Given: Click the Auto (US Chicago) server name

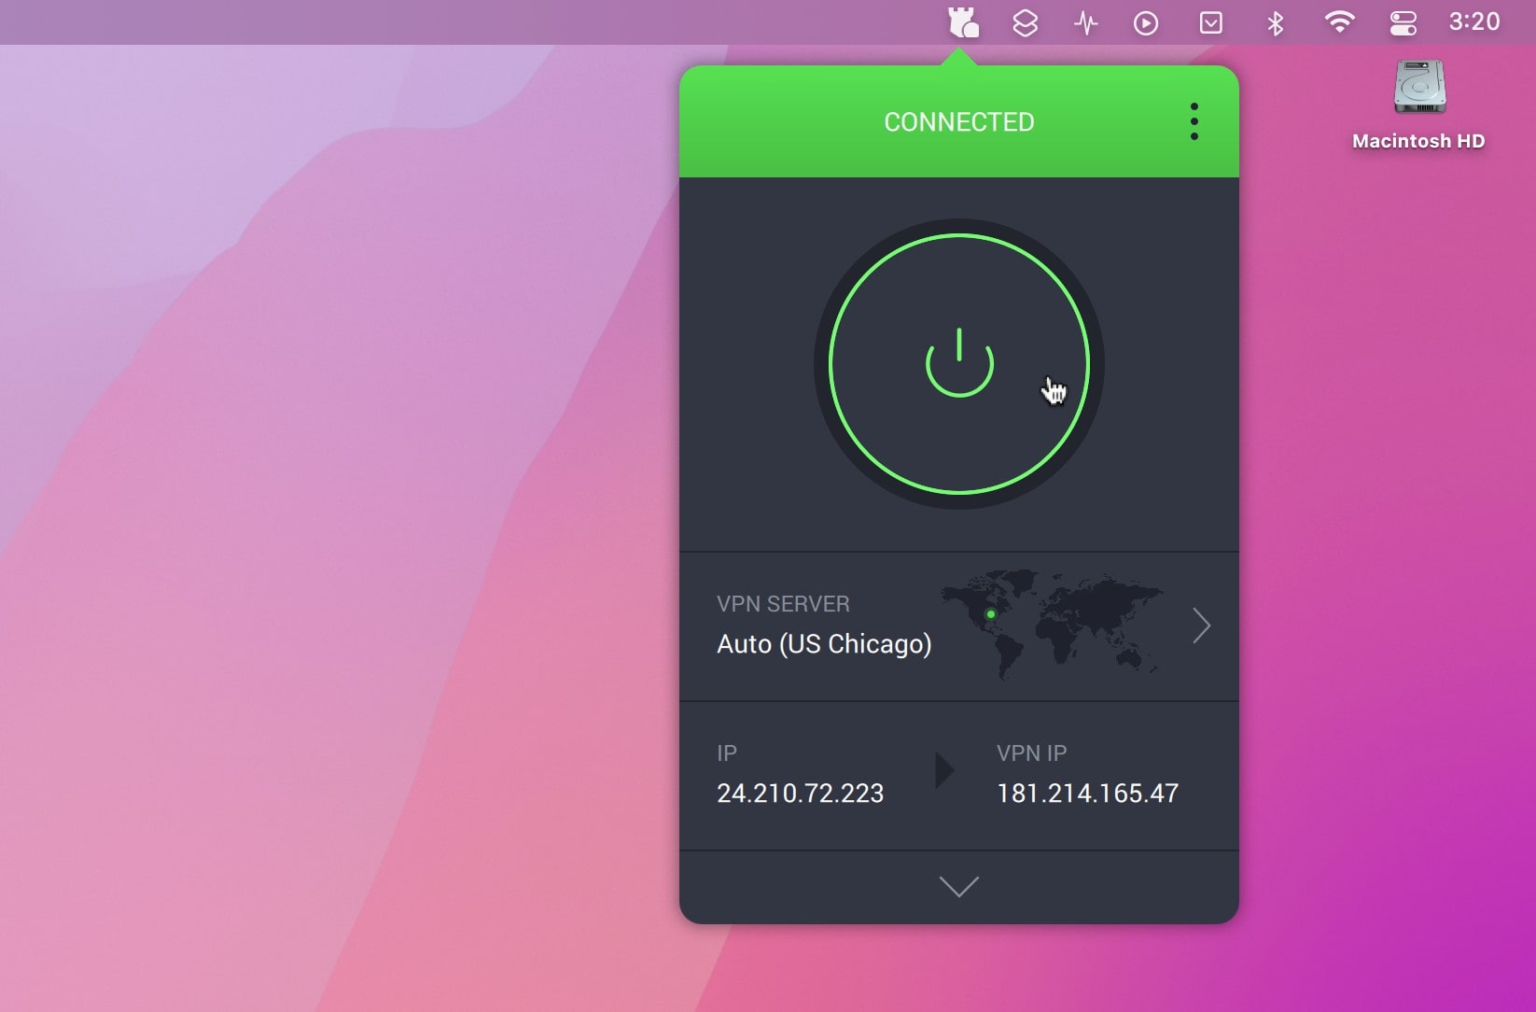Looking at the screenshot, I should pyautogui.click(x=824, y=644).
